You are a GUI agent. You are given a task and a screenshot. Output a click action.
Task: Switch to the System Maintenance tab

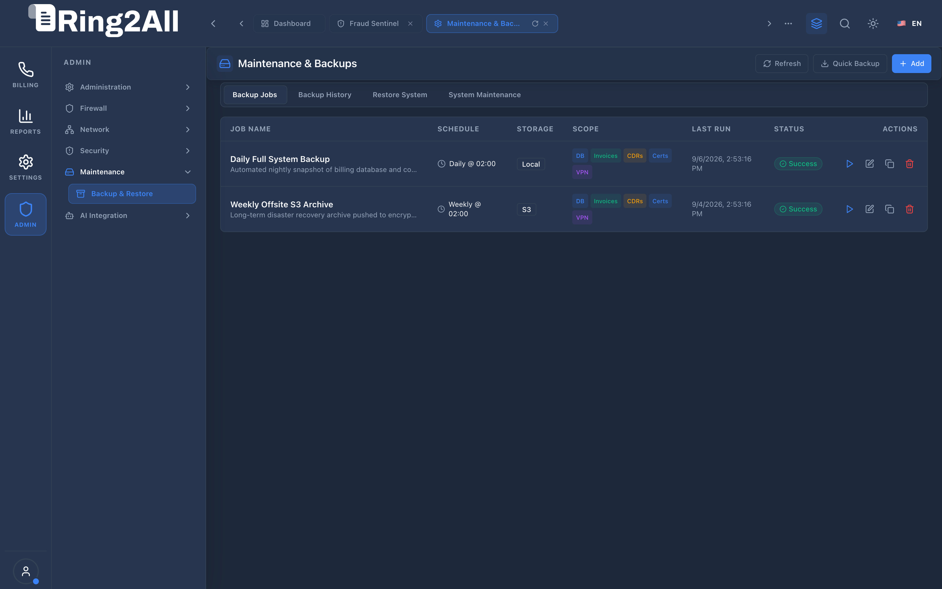point(484,95)
